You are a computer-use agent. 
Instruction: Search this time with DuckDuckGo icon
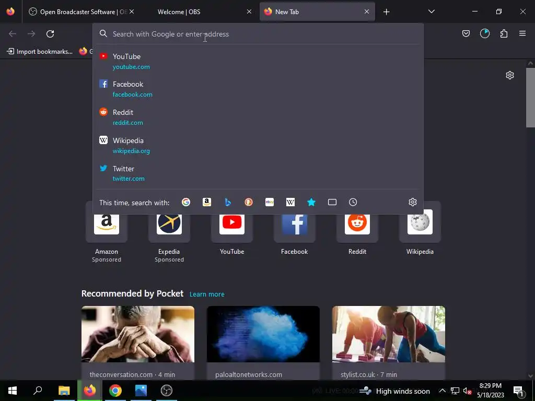click(x=249, y=202)
